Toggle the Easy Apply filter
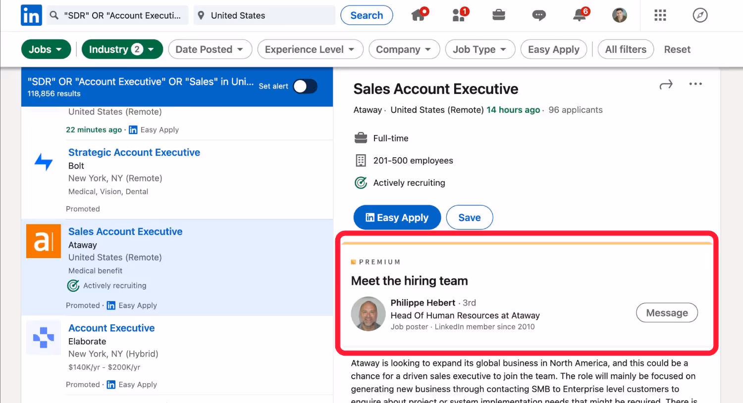 point(554,49)
